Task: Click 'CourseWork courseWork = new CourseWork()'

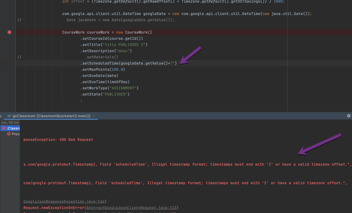Action: tap(107, 32)
